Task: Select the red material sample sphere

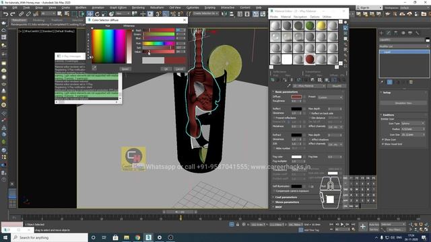Action: (310, 59)
